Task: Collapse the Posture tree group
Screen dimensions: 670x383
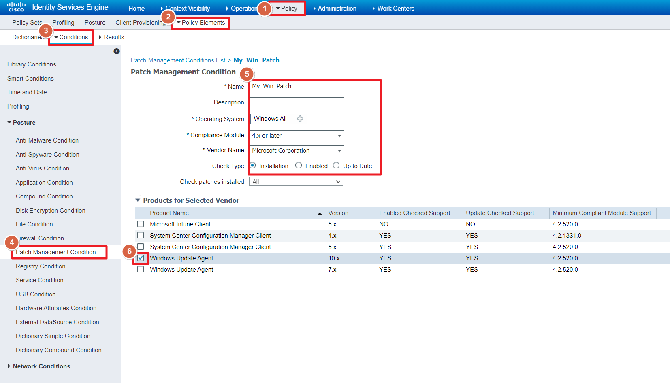Action: pos(9,123)
